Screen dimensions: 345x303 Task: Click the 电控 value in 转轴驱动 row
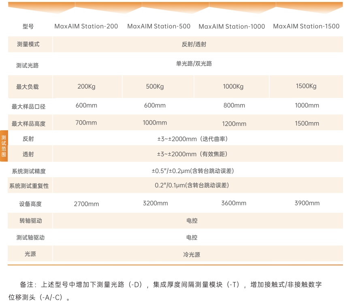point(192,220)
